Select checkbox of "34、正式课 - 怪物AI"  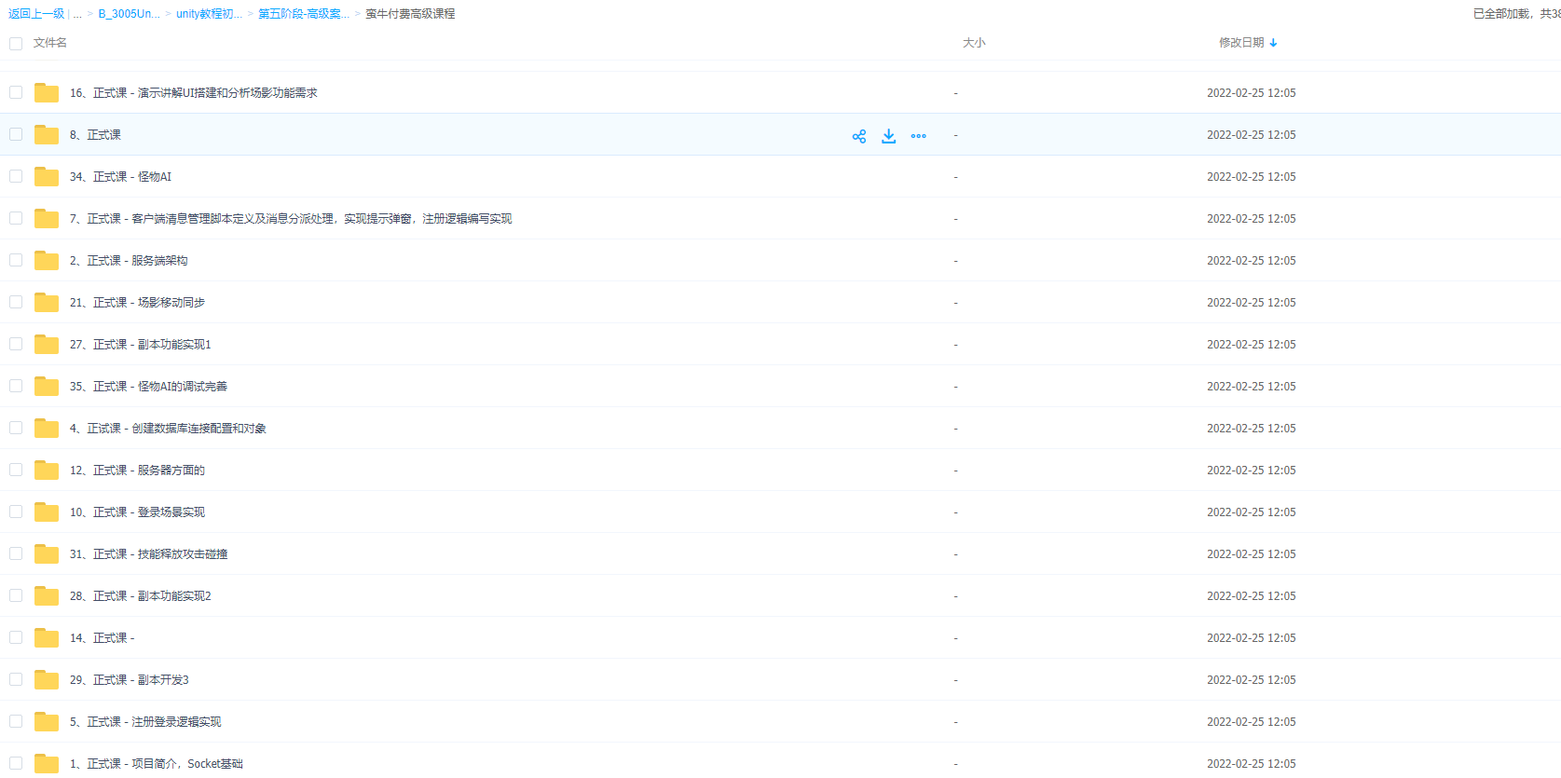[x=16, y=176]
